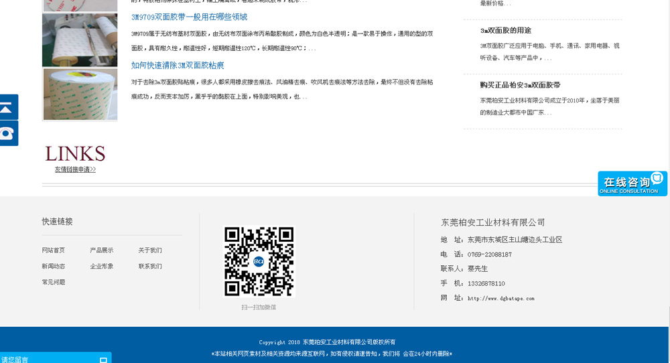Open sidebar article 3m双面胶的用途

coord(505,30)
